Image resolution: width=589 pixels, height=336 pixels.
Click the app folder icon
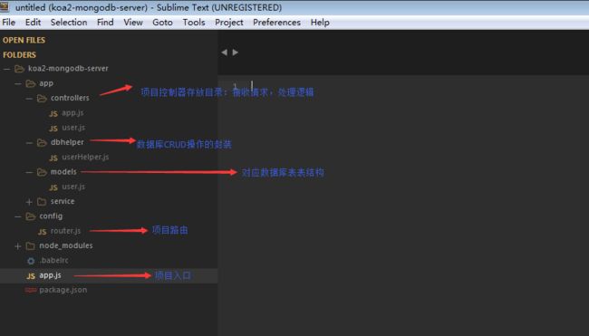click(x=31, y=83)
